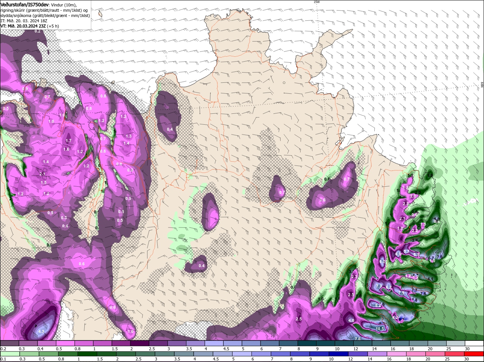Image resolution: width=484 pixels, height=362 pixels.
Task: Select snow legend swatch starting at 0.2
Action: pyautogui.click(x=9, y=343)
